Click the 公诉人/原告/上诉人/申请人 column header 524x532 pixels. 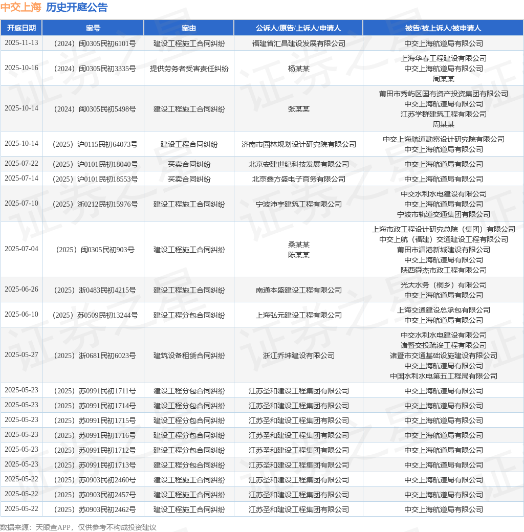tap(298, 28)
